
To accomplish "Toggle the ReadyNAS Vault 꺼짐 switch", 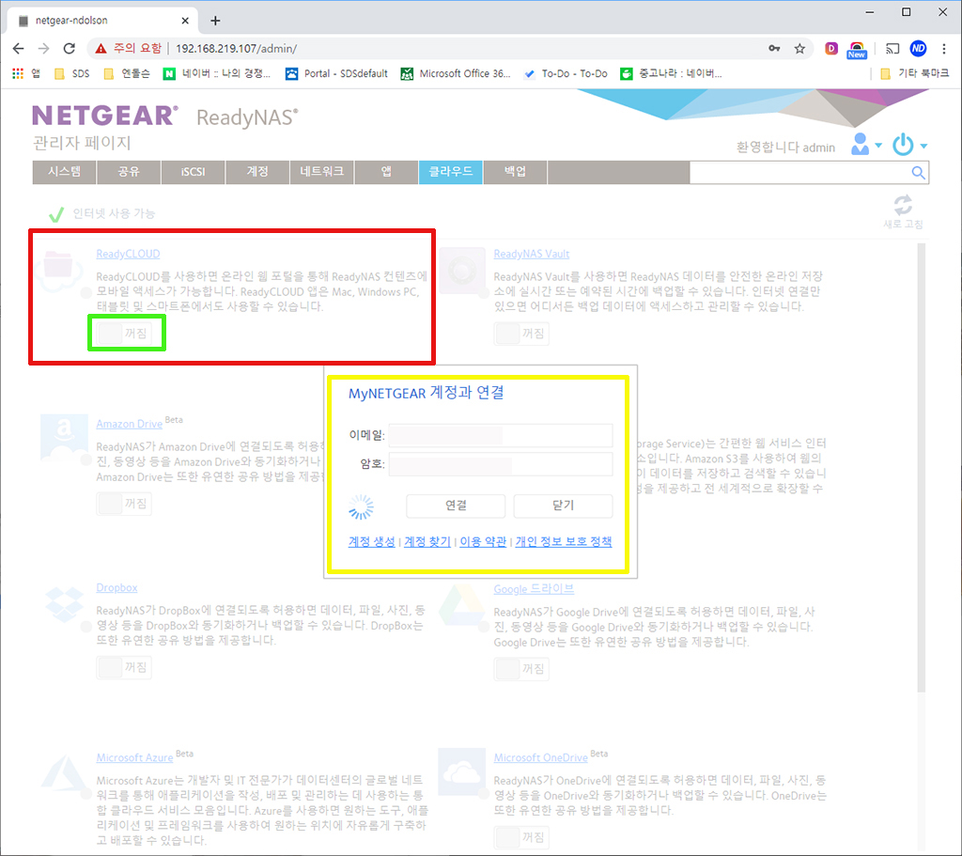I will click(521, 334).
